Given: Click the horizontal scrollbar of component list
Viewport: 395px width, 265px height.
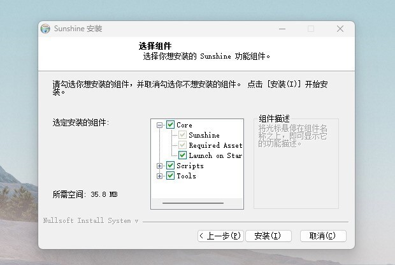Looking at the screenshot, I should [x=193, y=203].
